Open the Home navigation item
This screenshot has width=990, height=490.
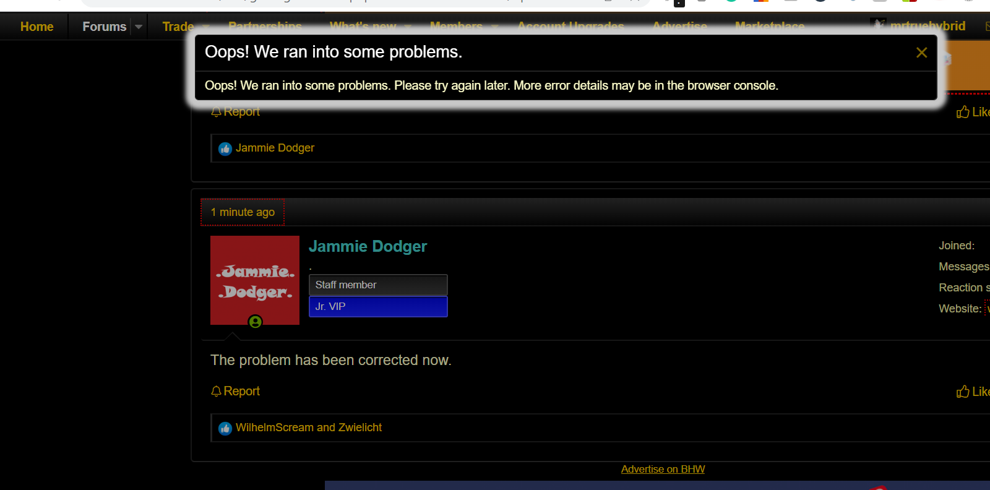click(37, 27)
